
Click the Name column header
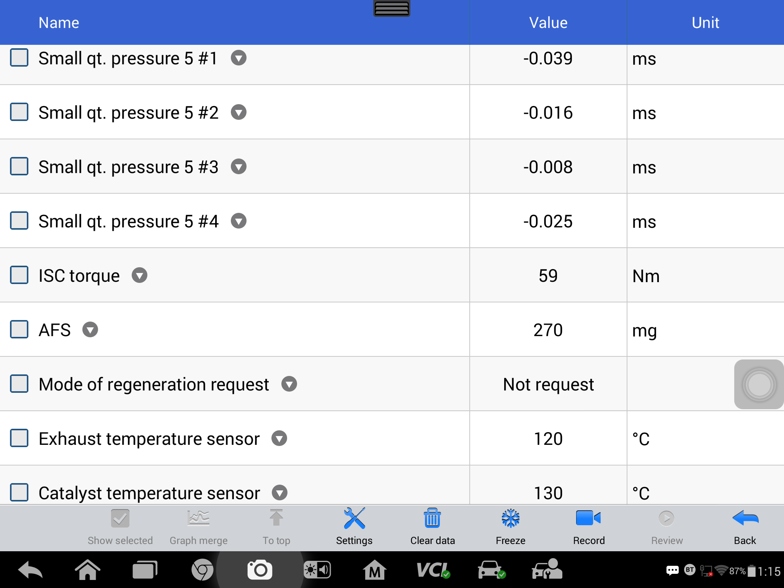point(59,23)
